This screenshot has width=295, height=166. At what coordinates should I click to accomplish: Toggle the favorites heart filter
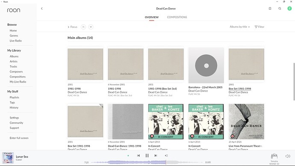click(91, 27)
